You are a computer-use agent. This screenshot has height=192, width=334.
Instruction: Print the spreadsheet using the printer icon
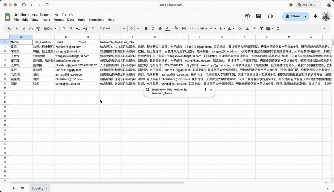31,28
